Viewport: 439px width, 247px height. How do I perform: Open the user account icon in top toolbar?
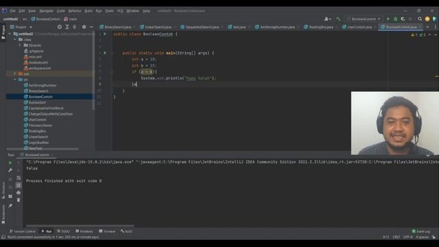[x=327, y=19]
